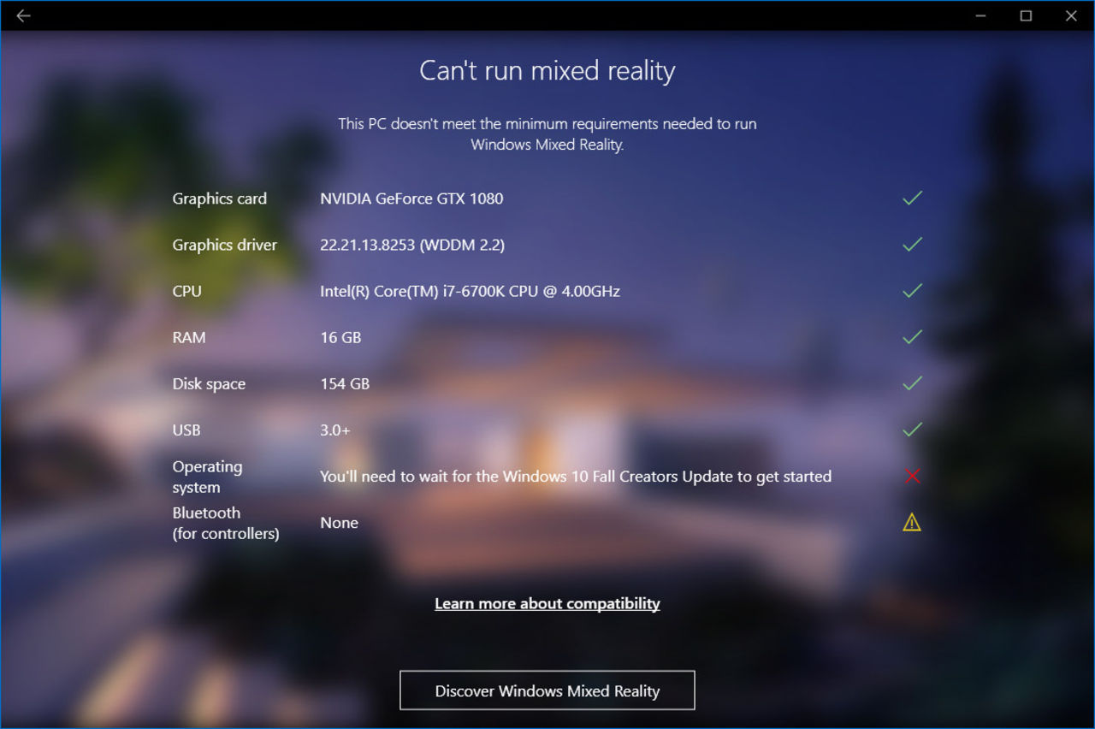
Task: Click the minimum requirements description text
Action: (547, 133)
